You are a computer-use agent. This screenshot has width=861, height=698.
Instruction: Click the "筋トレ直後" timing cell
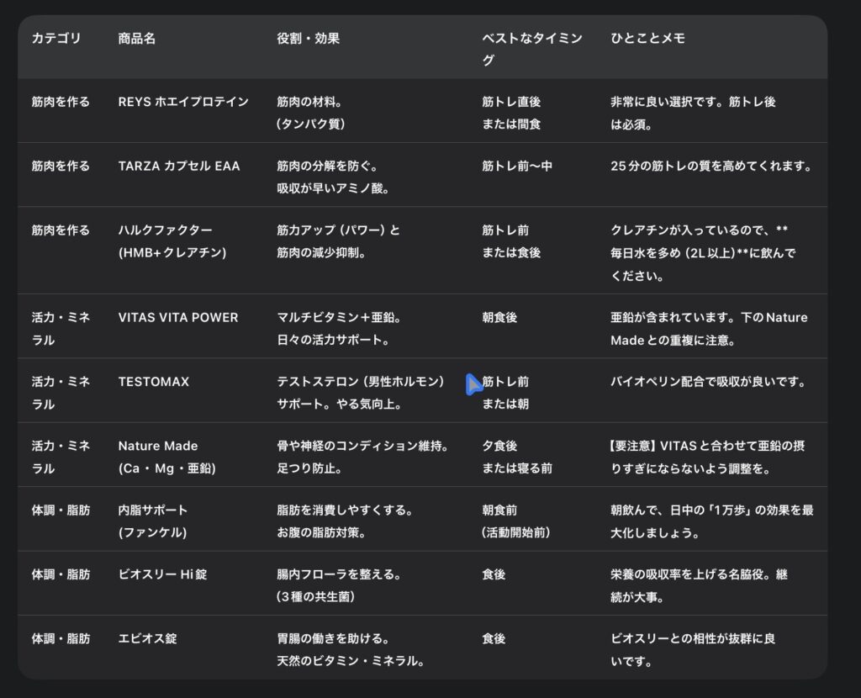tap(511, 102)
